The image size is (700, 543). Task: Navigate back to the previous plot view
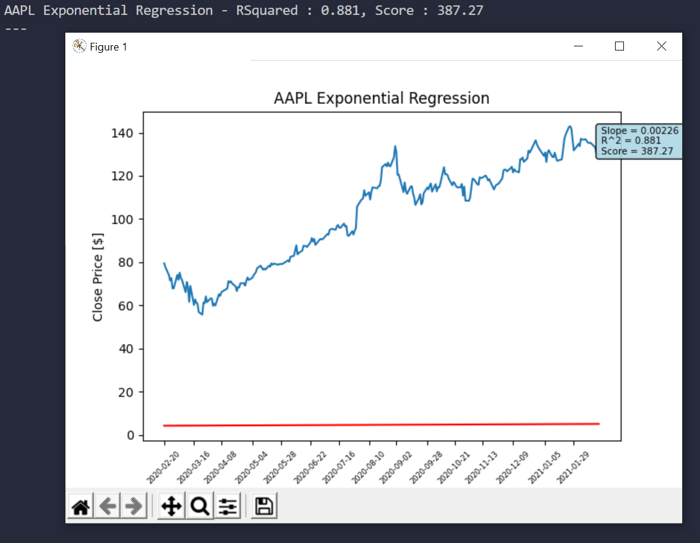pos(108,505)
